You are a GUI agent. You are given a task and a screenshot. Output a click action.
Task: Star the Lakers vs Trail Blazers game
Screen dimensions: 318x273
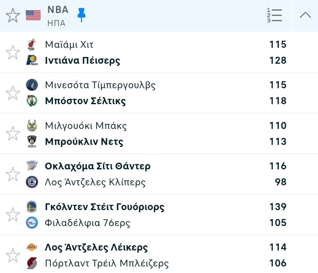coord(13,255)
